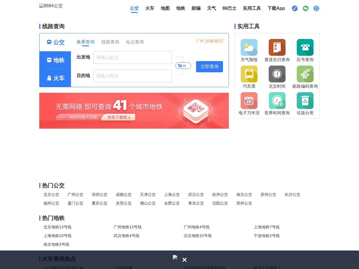The height and width of the screenshot is (269, 359).
Task: Open the 天气预报 weather forecast tool
Action: pyautogui.click(x=249, y=50)
